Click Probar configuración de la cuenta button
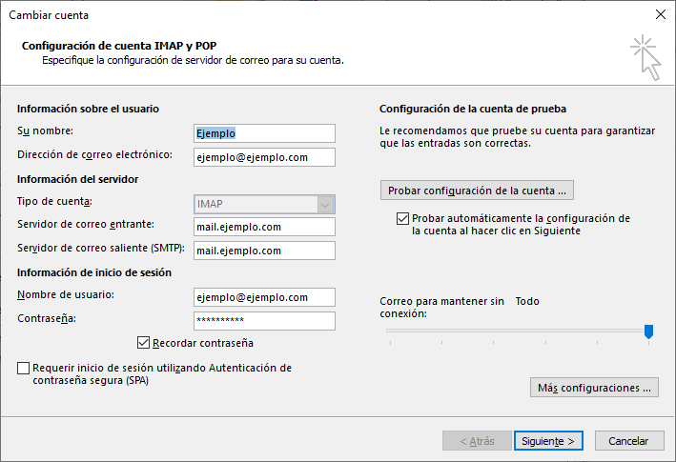Screen dimensions: 676x462 (x=477, y=191)
